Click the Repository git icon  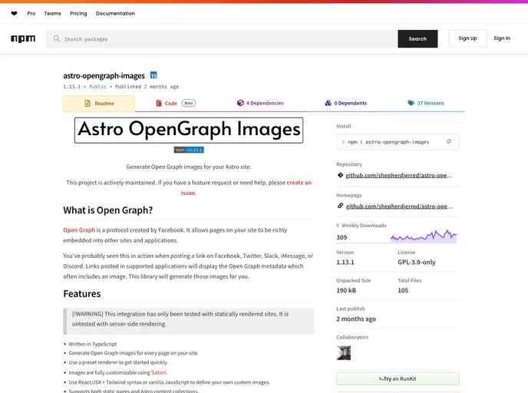pyautogui.click(x=340, y=175)
